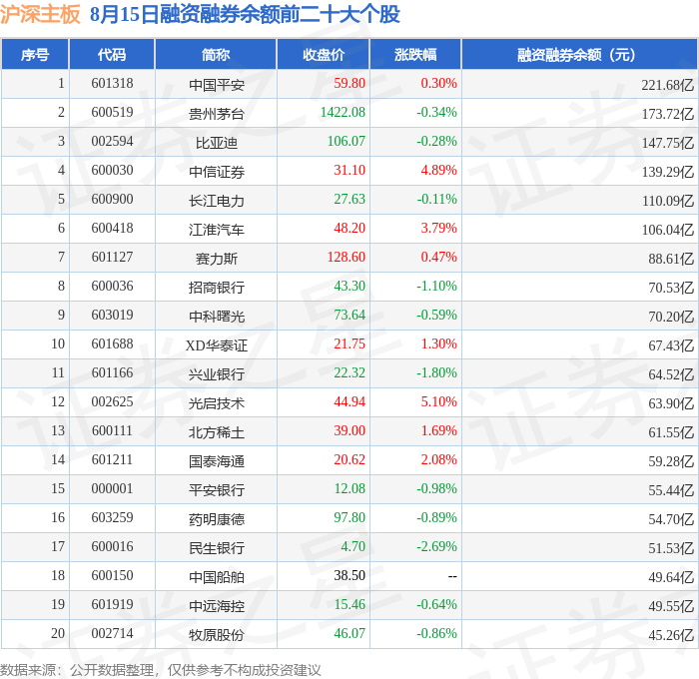Select the stock name 药明康德
The width and height of the screenshot is (699, 679).
(x=217, y=519)
